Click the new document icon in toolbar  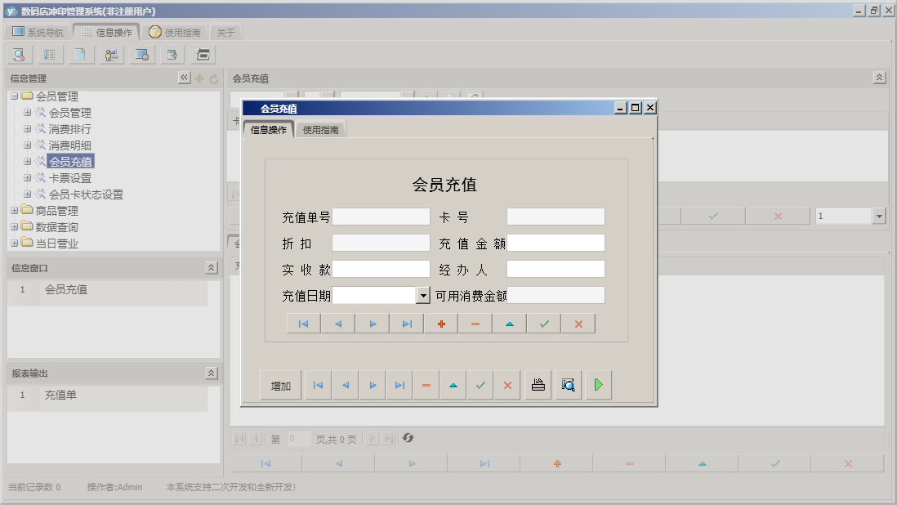80,55
